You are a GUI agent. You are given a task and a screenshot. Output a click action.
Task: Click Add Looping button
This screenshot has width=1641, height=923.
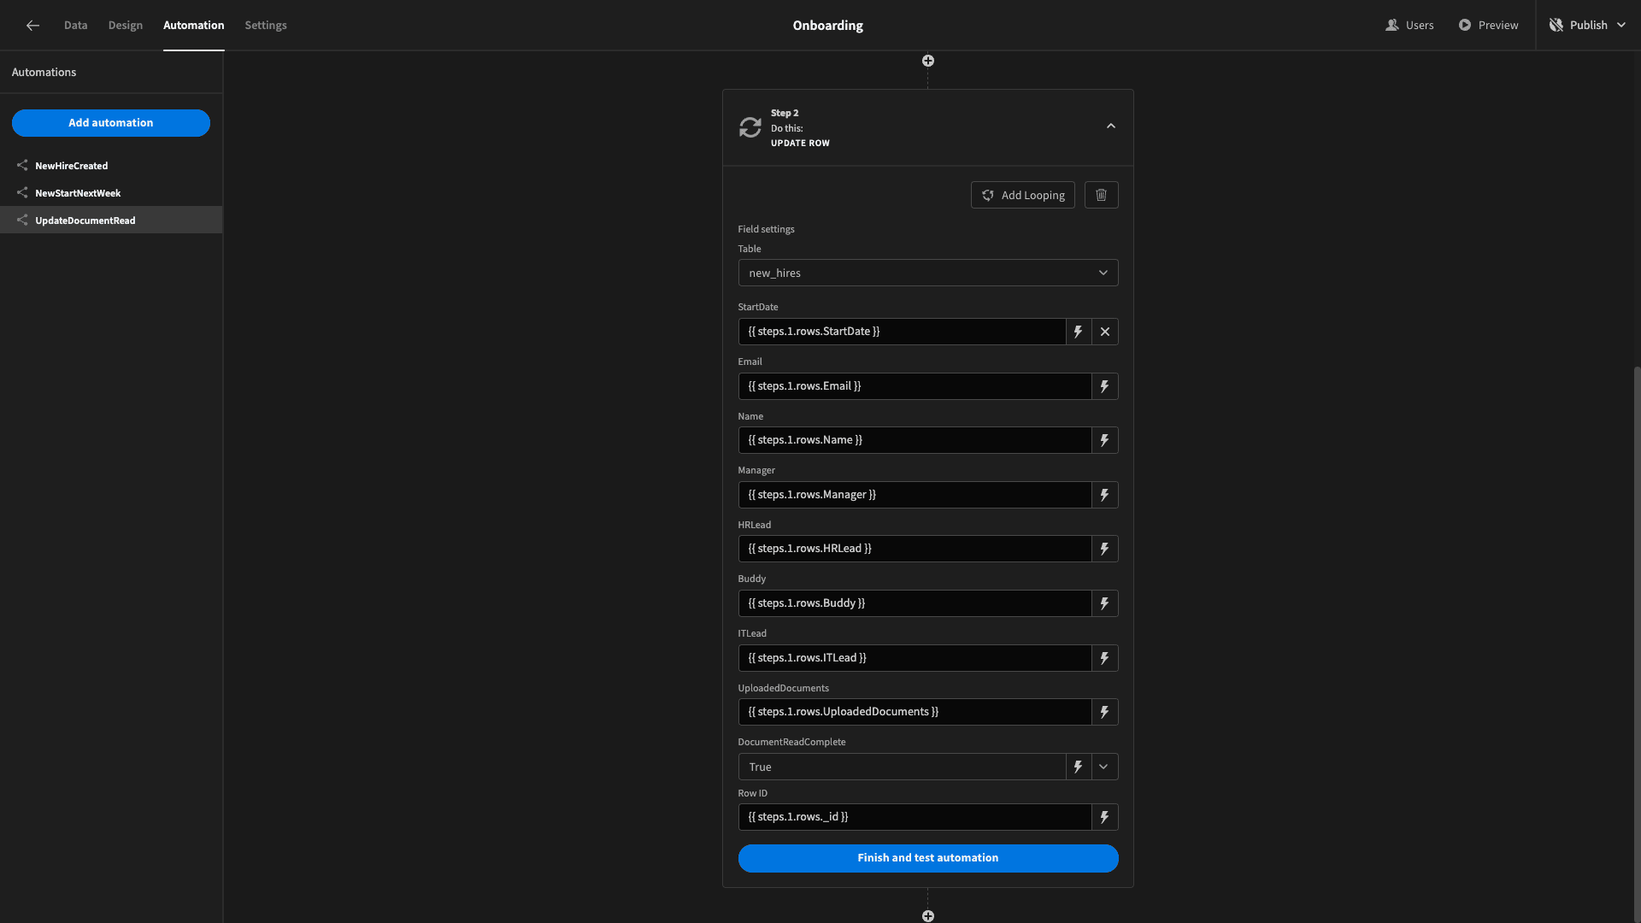coord(1023,196)
